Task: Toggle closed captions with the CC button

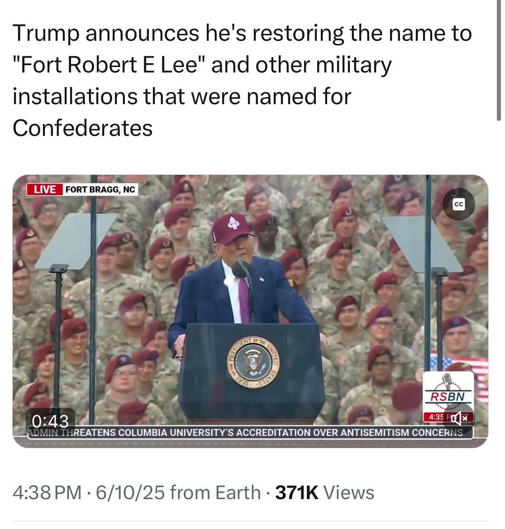Action: point(458,204)
